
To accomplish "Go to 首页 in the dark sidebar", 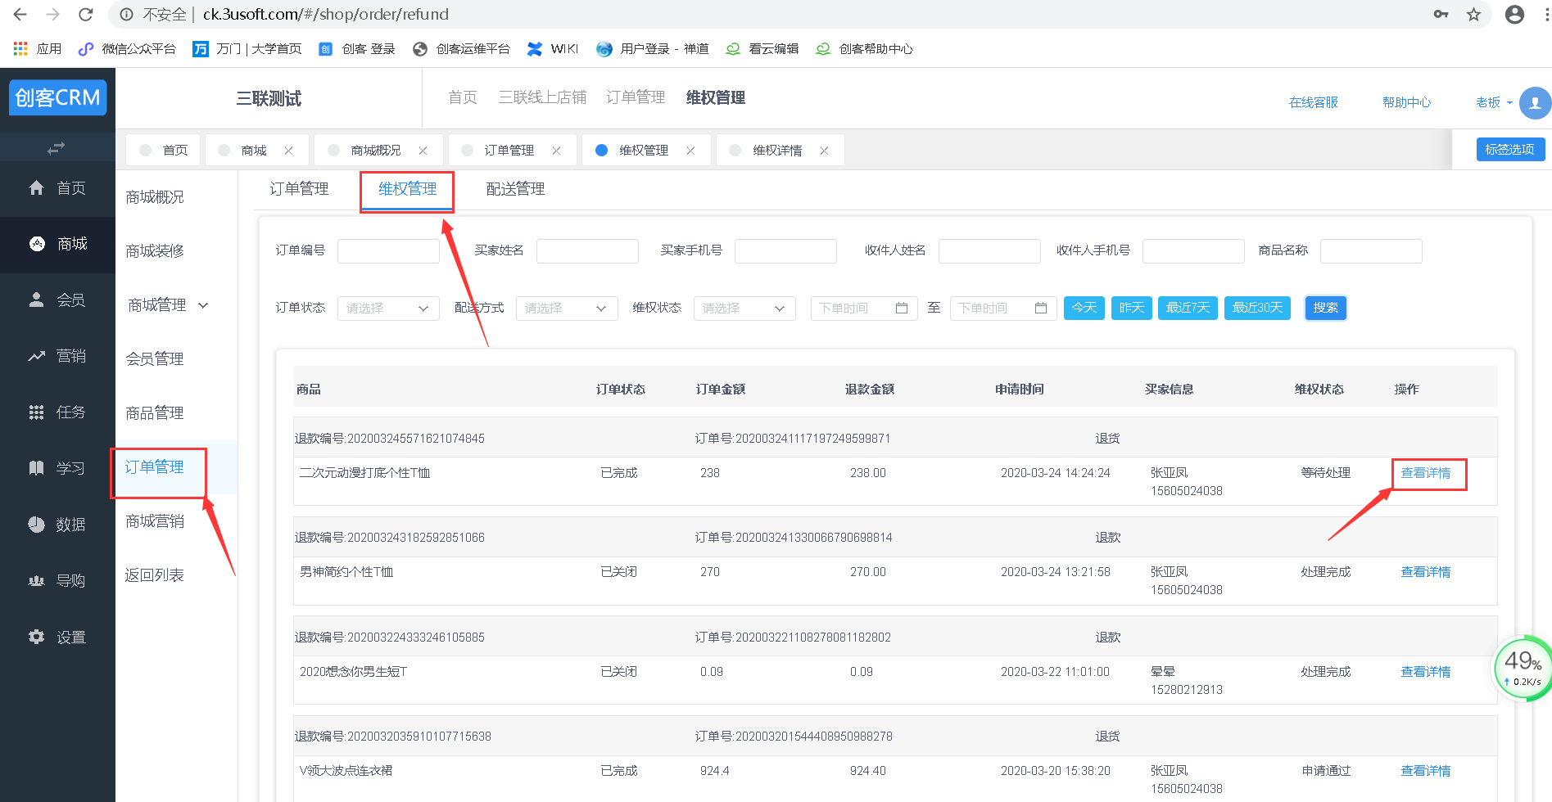I will tap(57, 188).
